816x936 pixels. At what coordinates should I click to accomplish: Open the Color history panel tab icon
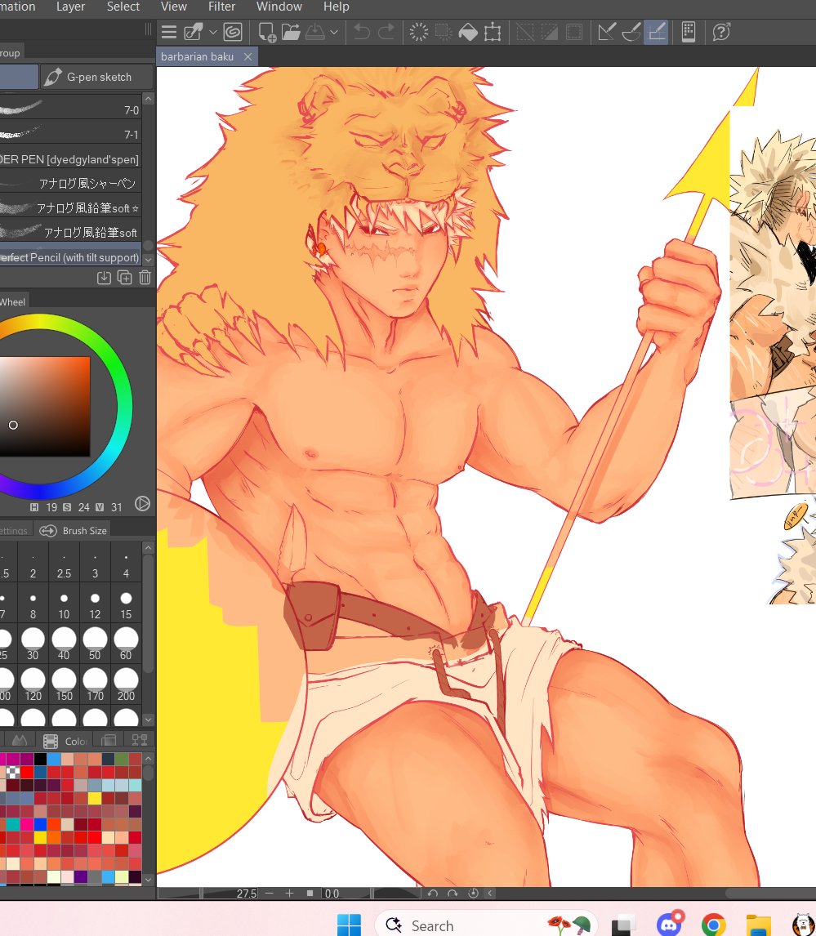[x=140, y=741]
